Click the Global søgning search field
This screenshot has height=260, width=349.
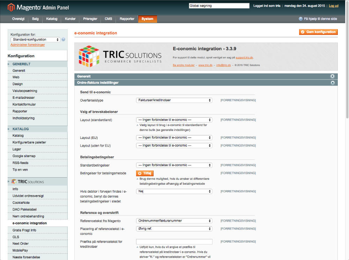coord(219,6)
